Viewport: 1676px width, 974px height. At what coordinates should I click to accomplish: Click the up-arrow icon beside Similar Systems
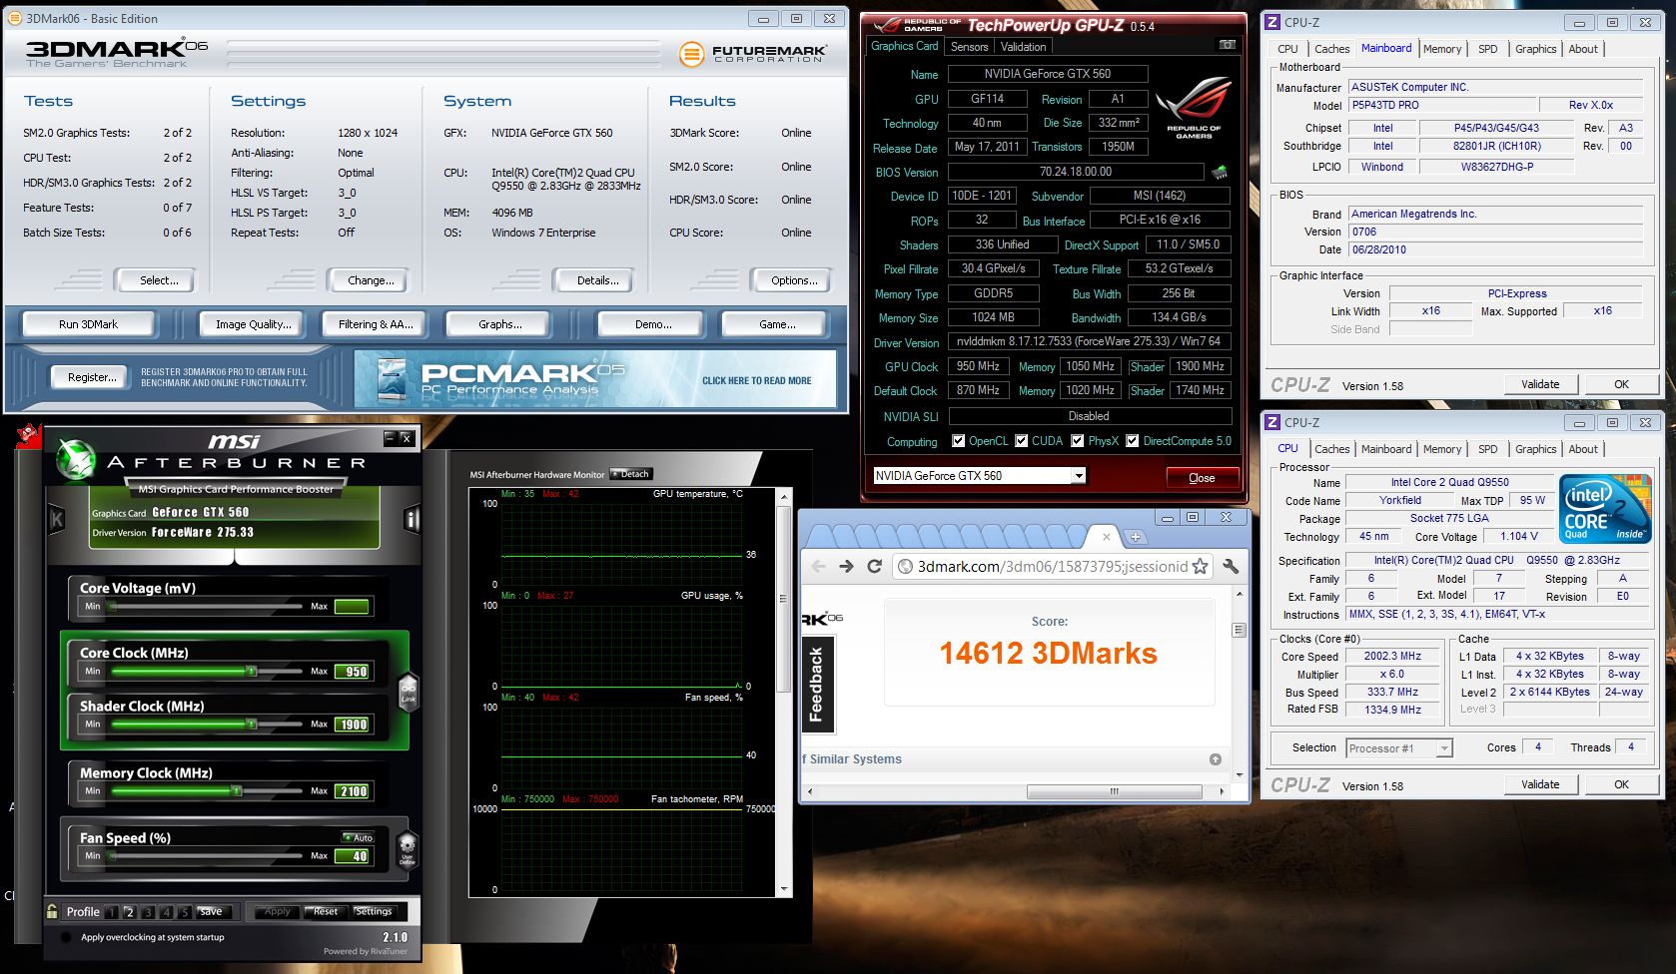1216,759
